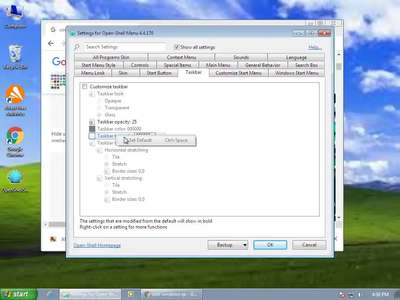Choose Set Default from the context menu
The width and height of the screenshot is (400, 300).
(x=156, y=140)
